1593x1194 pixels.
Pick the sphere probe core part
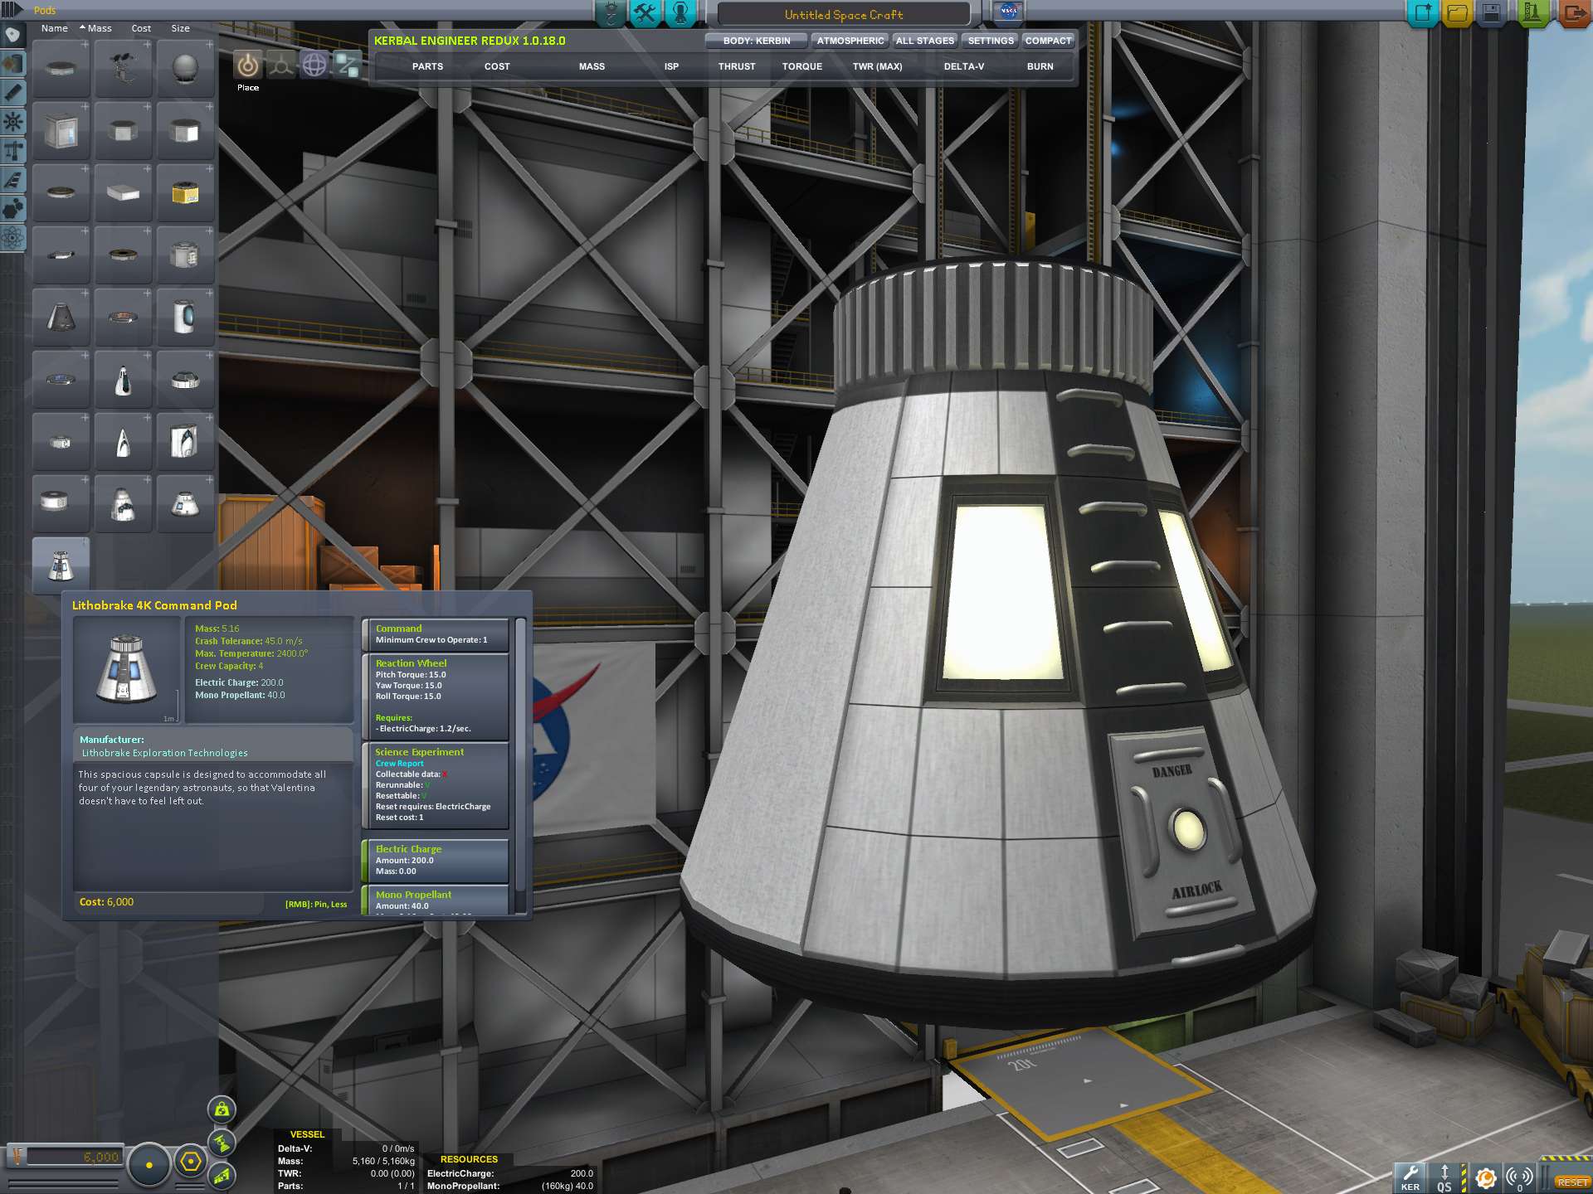point(185,68)
